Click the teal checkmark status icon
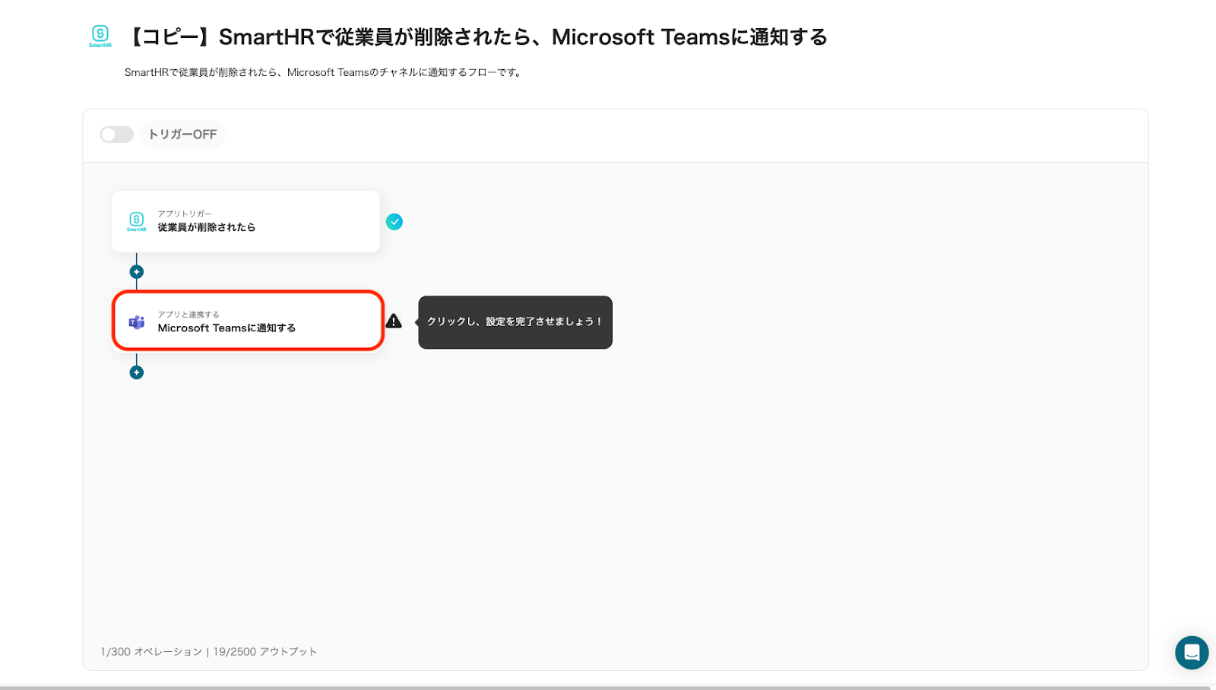Image resolution: width=1216 pixels, height=690 pixels. click(x=394, y=222)
